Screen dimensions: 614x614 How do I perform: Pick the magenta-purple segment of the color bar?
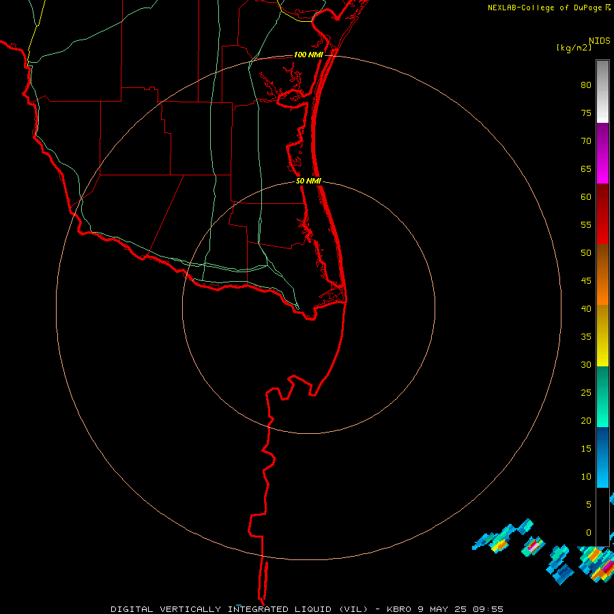(x=602, y=153)
